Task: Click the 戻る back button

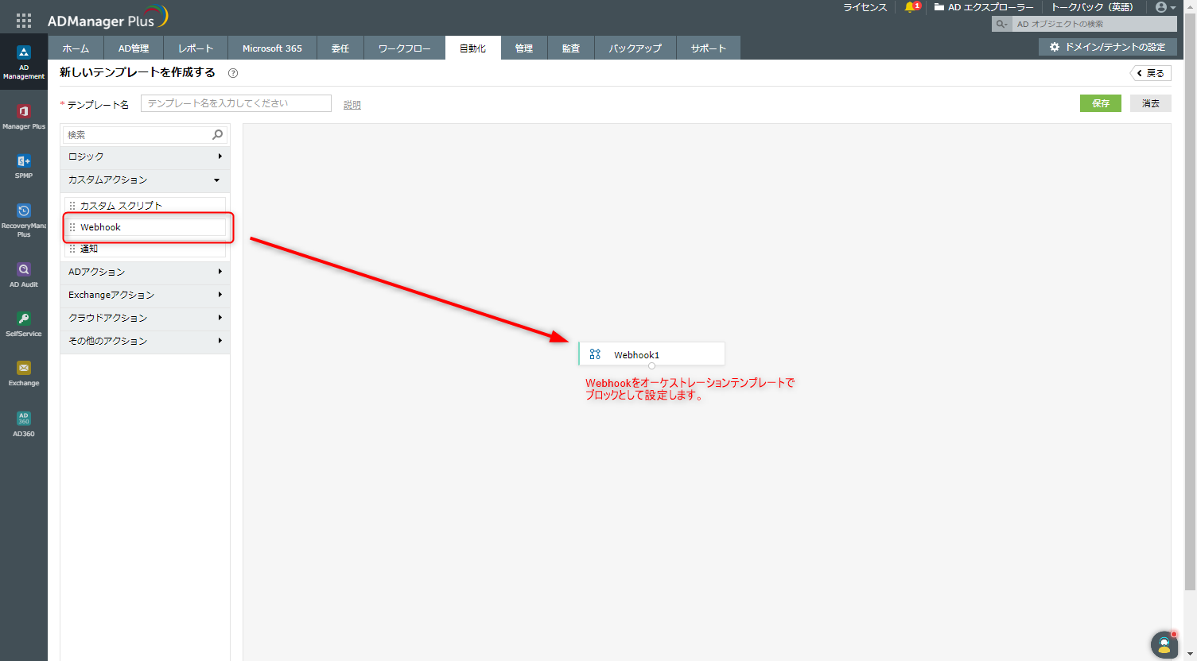Action: (x=1151, y=73)
